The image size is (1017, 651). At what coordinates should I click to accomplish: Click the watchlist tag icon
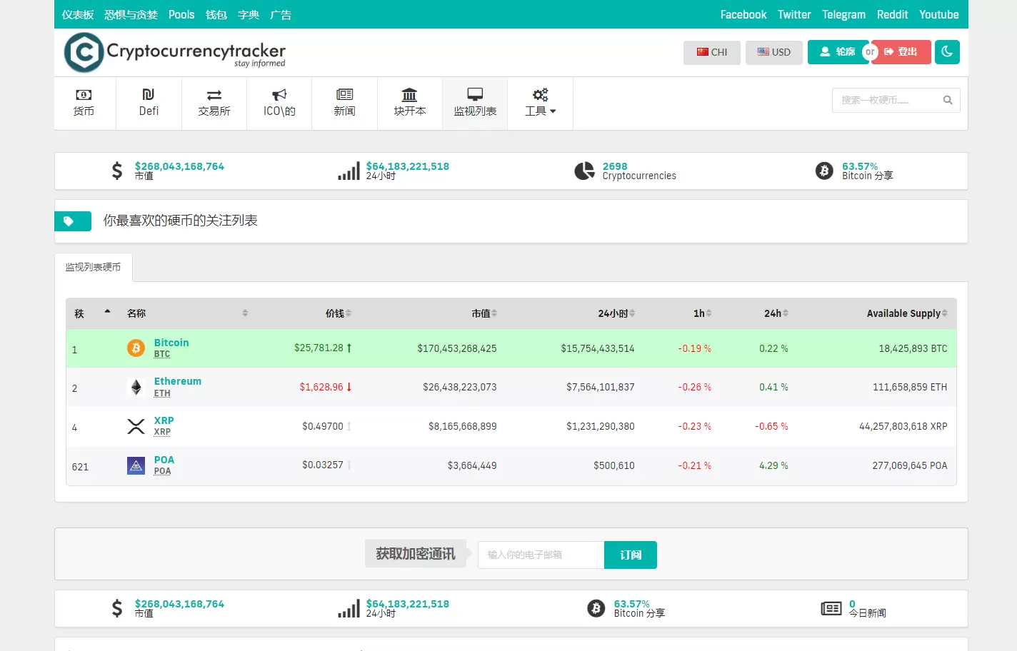[x=69, y=221]
